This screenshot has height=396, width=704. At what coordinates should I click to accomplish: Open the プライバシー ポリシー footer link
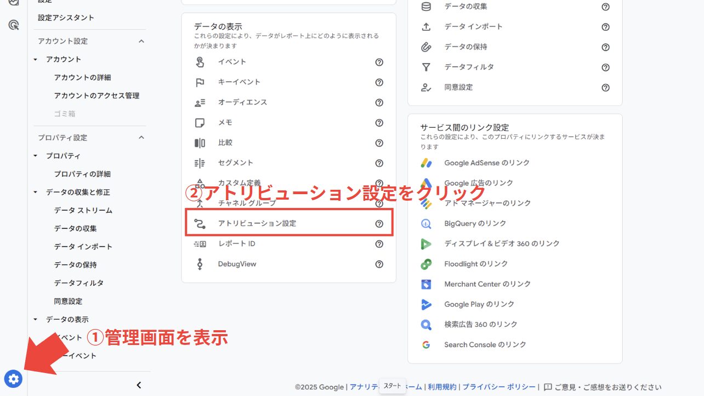click(499, 387)
